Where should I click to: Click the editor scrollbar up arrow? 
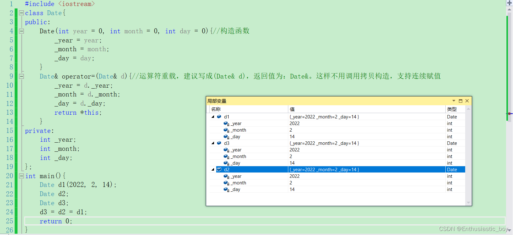point(510,10)
